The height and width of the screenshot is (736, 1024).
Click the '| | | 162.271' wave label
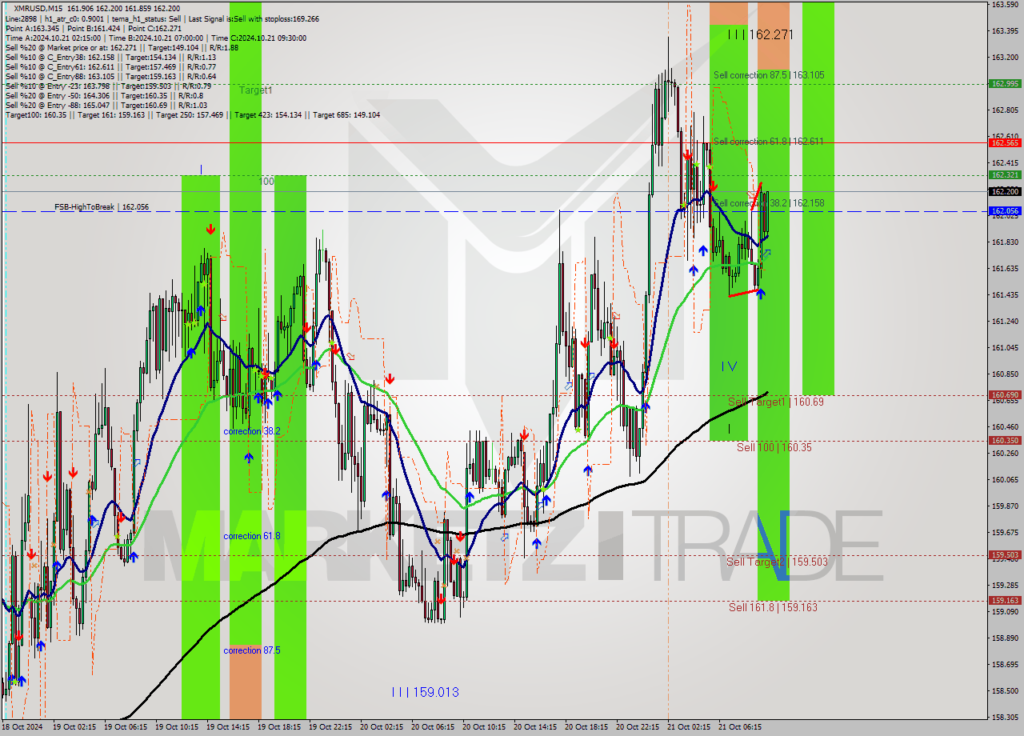[760, 34]
